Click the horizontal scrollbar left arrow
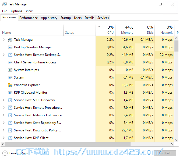The height and width of the screenshot is (160, 179). pyautogui.click(x=3, y=144)
